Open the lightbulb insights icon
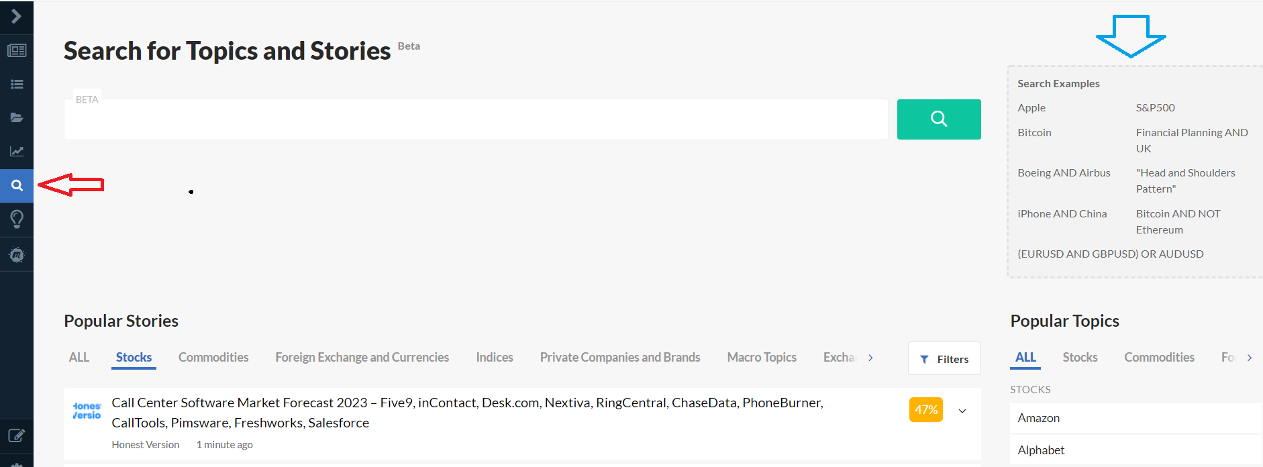This screenshot has height=467, width=1263. pos(16,219)
